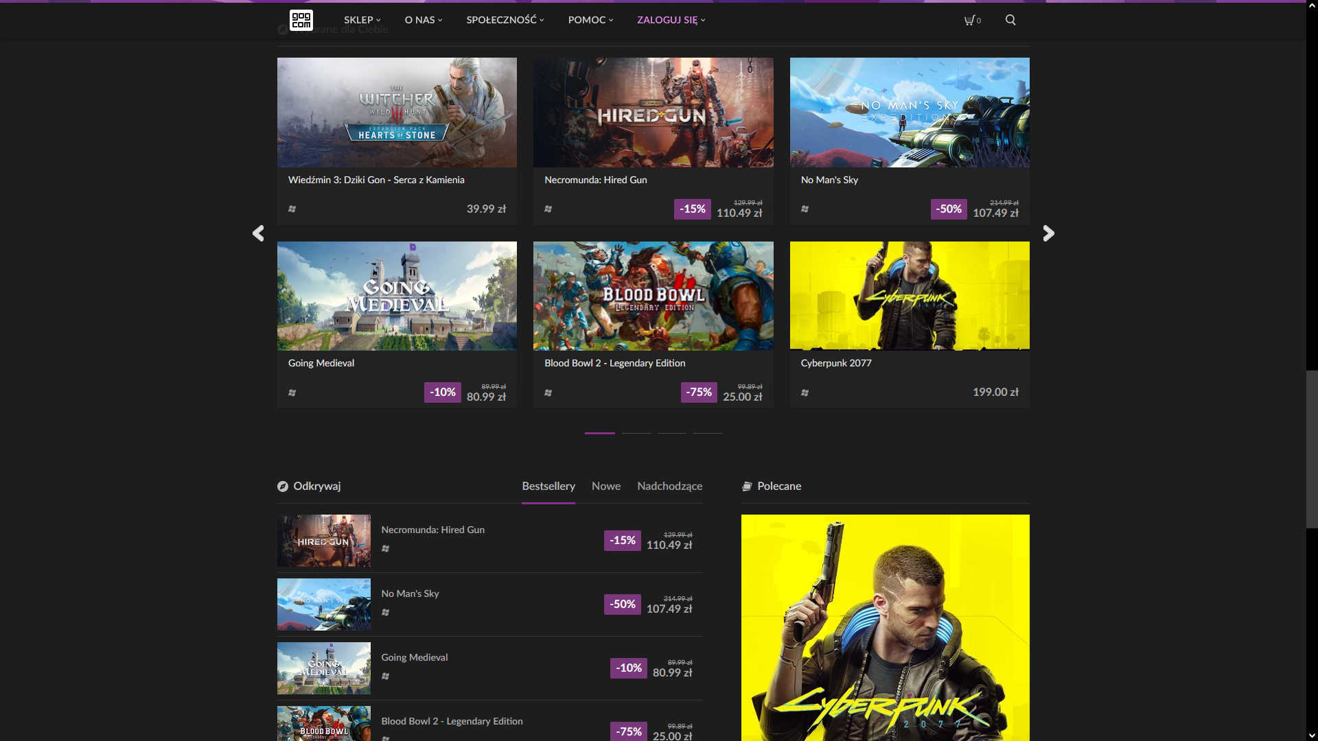Image resolution: width=1318 pixels, height=741 pixels.
Task: Click the Polecane section icon
Action: point(747,486)
